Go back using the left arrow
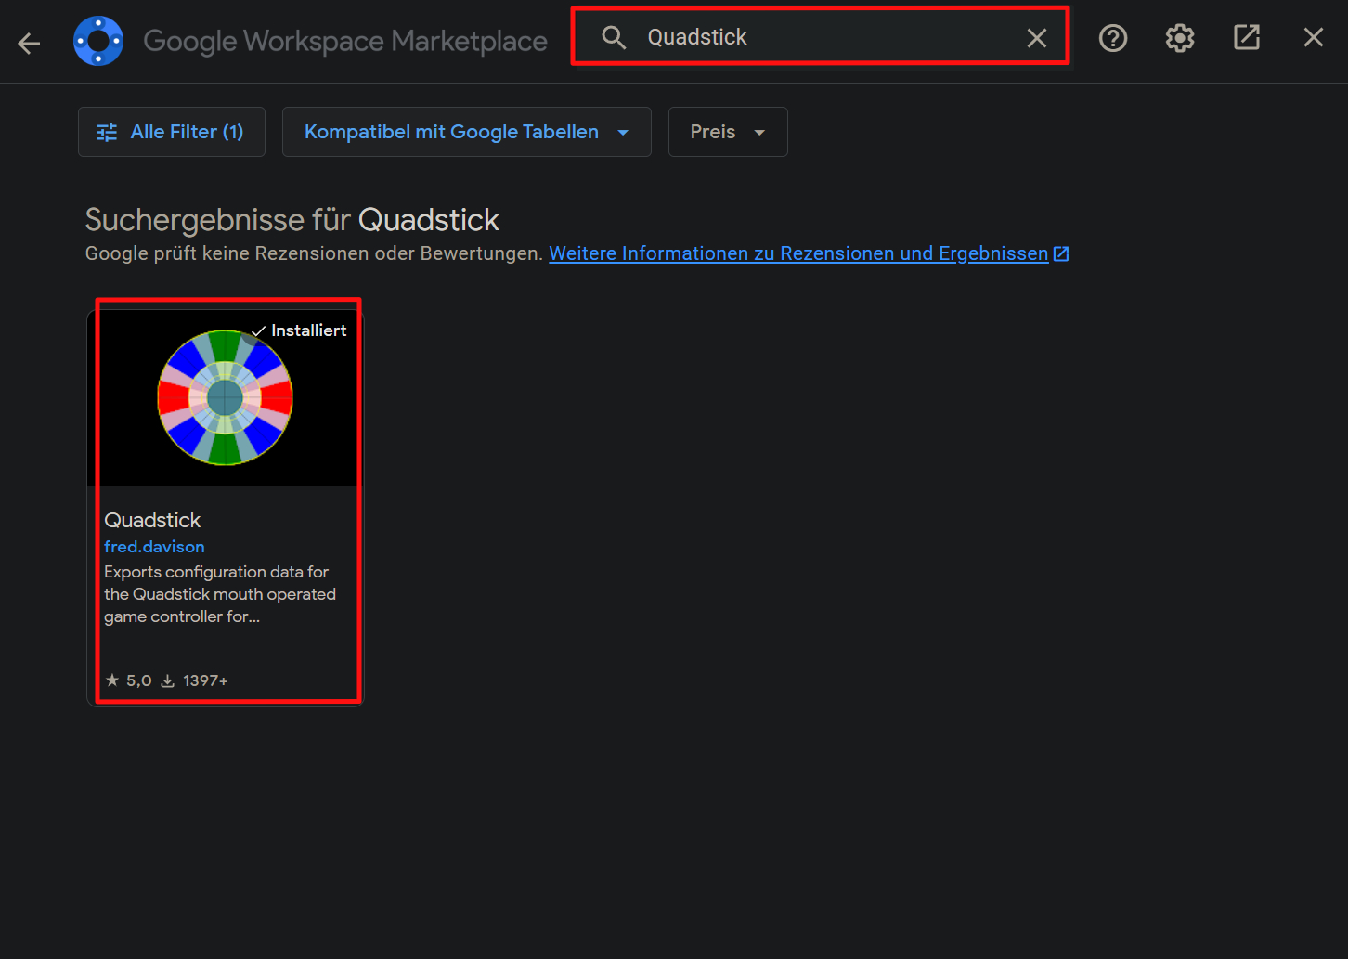The height and width of the screenshot is (959, 1348). tap(29, 43)
